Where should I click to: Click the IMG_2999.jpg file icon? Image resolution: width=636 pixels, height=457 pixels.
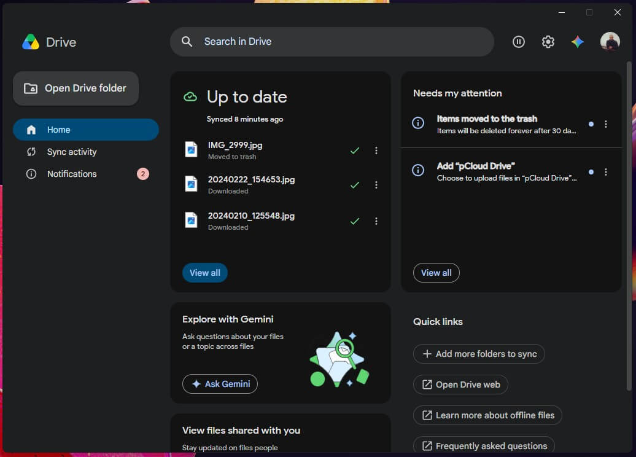tap(191, 149)
